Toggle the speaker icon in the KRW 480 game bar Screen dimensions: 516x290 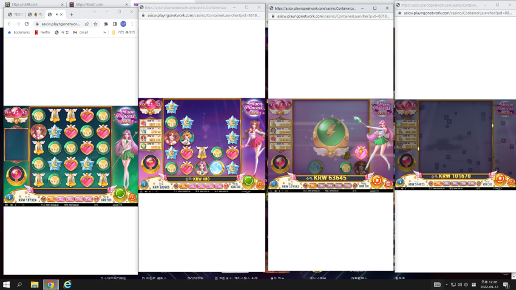(x=146, y=191)
